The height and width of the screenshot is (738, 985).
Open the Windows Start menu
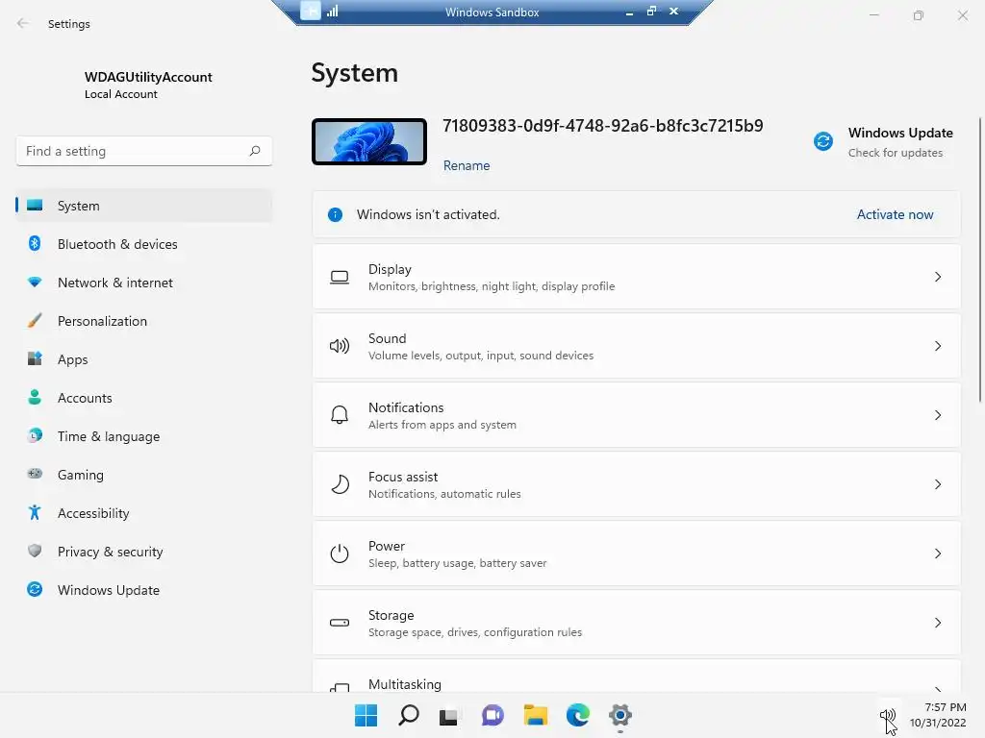pos(366,715)
